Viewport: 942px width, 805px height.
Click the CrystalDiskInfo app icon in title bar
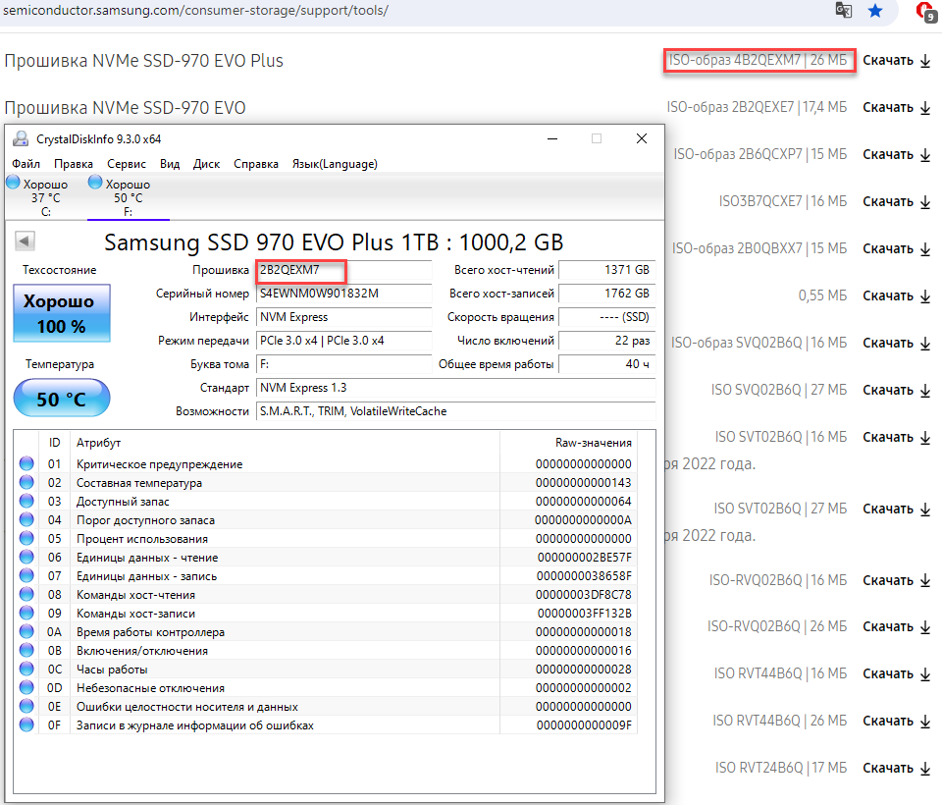click(x=21, y=138)
